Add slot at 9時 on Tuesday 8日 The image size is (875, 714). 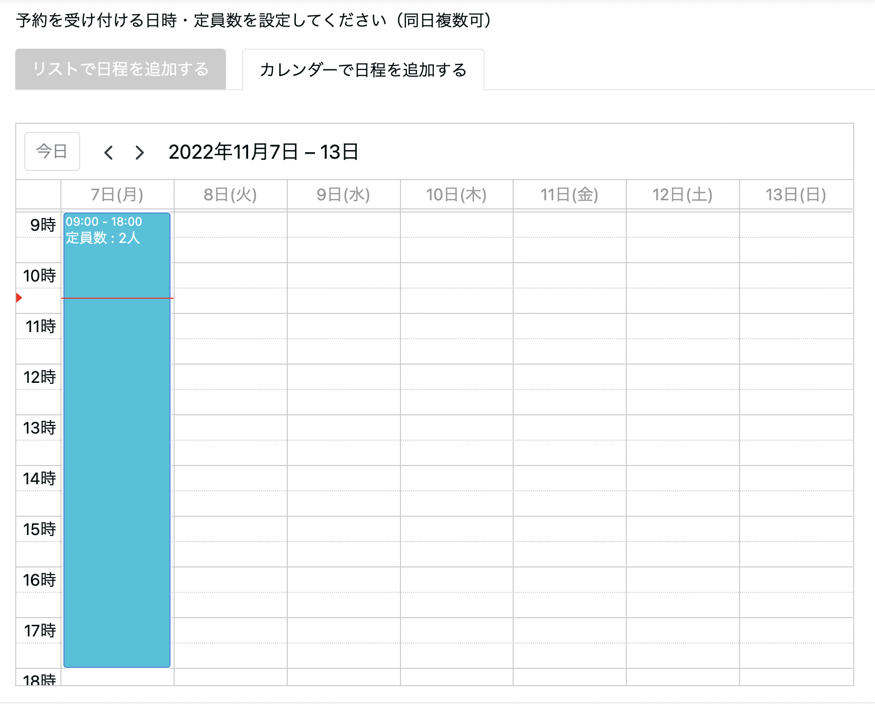click(230, 225)
